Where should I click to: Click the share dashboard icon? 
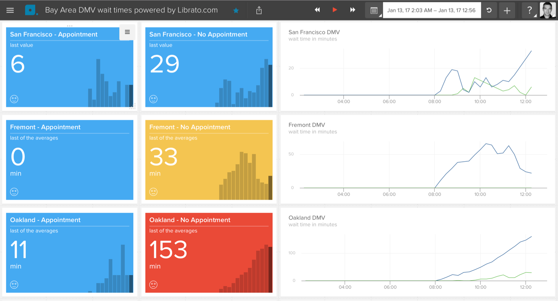pos(259,10)
